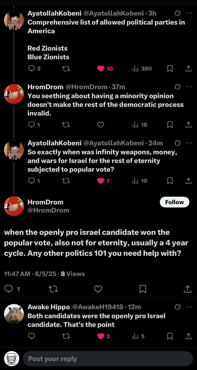Screen dimensions: 197x370
Task: Open more options on Awake Hippo's reply
Action: point(188,307)
